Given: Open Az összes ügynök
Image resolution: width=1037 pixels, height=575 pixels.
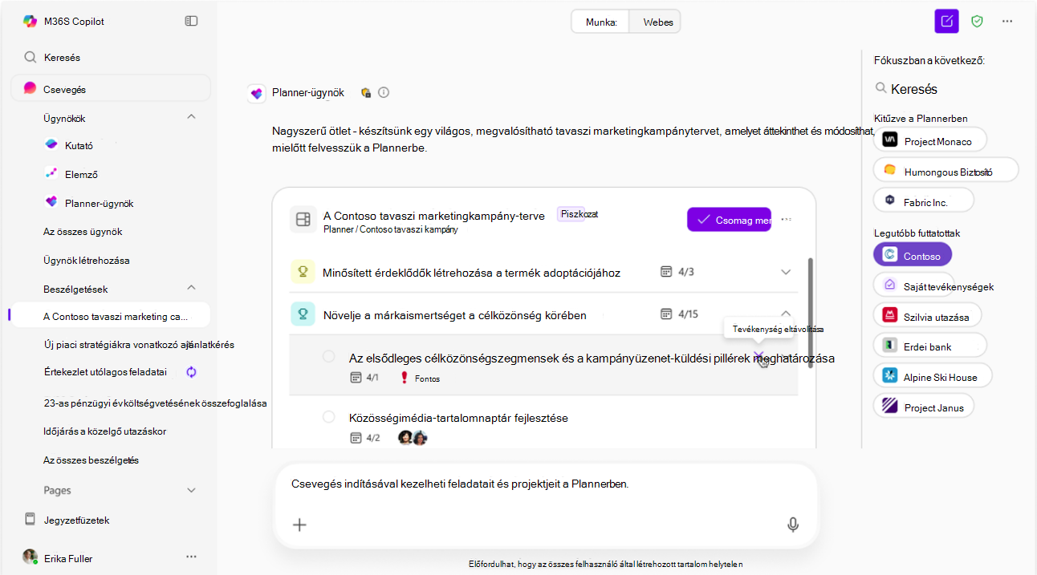Looking at the screenshot, I should point(83,232).
